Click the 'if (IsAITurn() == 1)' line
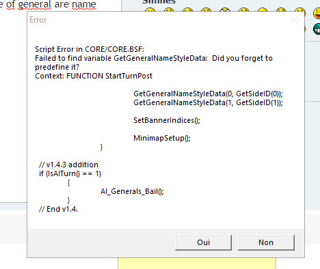 (x=70, y=173)
